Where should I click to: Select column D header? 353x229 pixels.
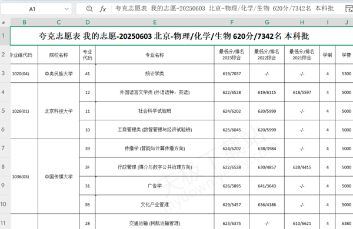[x=88, y=22]
